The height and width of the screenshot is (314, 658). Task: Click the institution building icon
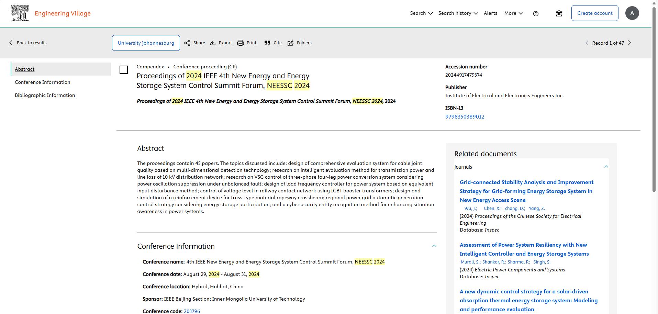click(x=559, y=13)
